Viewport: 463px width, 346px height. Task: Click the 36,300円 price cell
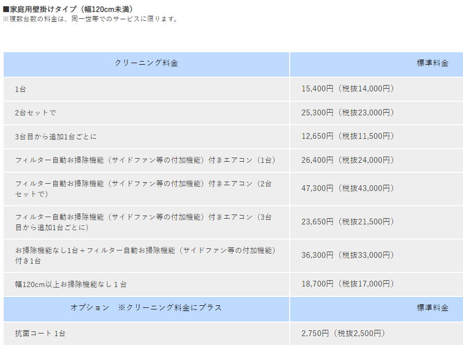(x=348, y=255)
